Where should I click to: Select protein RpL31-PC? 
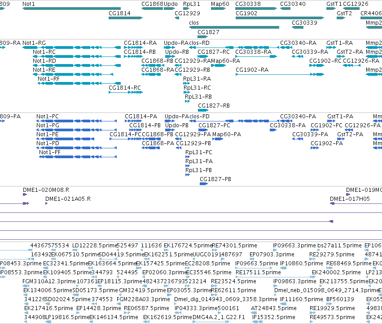point(188,157)
